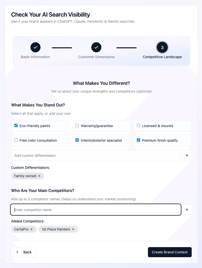The image size is (202, 268).
Task: Uncheck Eco-friendly paints
Action: (x=16, y=125)
